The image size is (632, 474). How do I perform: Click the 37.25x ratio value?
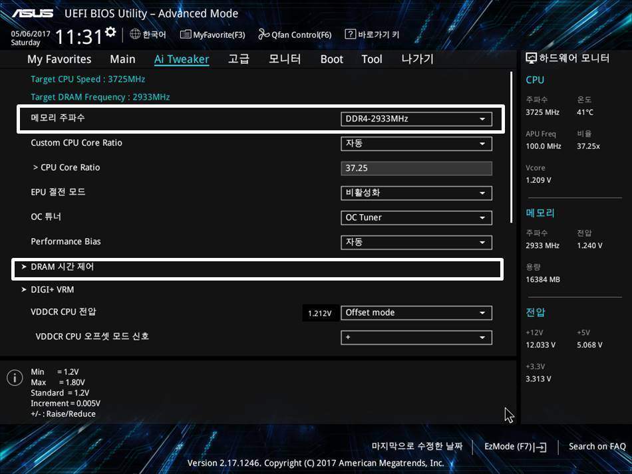point(588,146)
